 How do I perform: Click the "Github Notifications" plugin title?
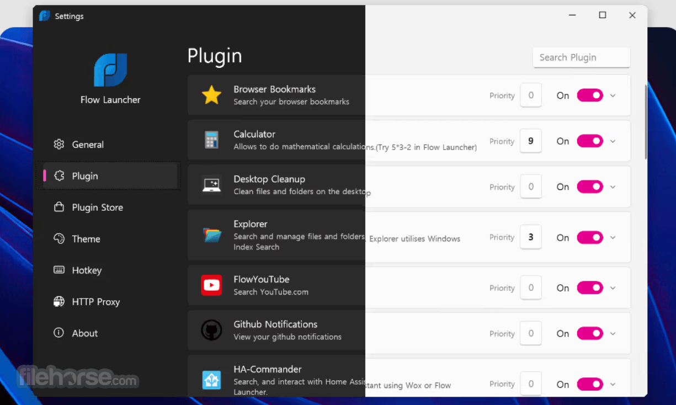(275, 324)
